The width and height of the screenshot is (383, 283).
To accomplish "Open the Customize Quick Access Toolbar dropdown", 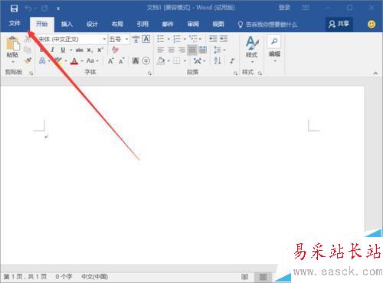I will point(58,8).
